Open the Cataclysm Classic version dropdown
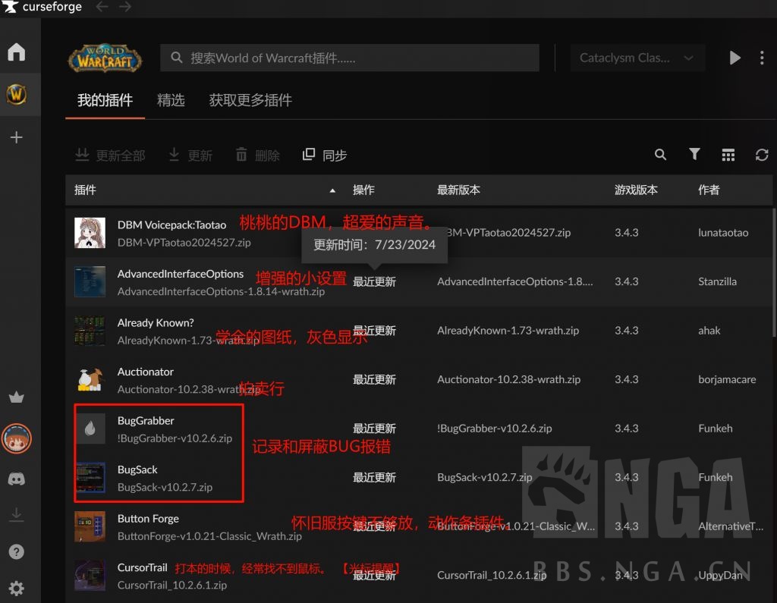 (637, 58)
